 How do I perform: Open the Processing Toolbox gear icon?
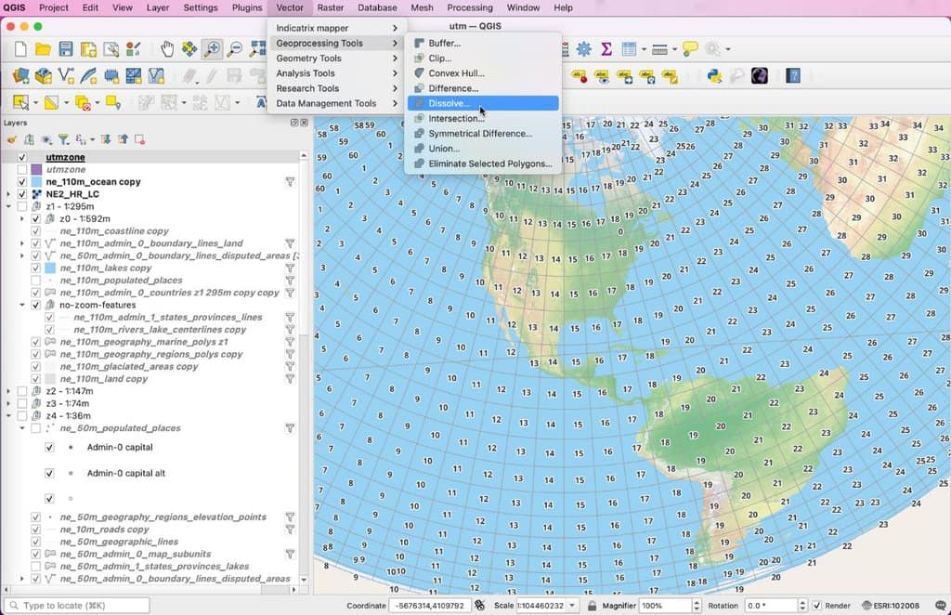(x=583, y=49)
